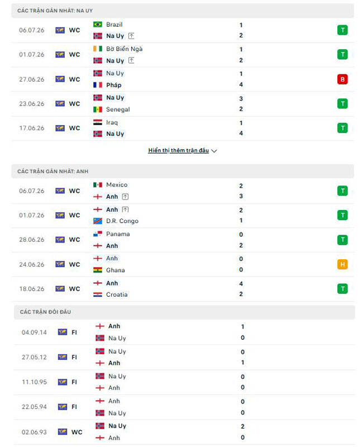This screenshot has height=447, width=363.
Task: Open the 02.06.93 WC head-to-head match row
Action: click(184, 432)
